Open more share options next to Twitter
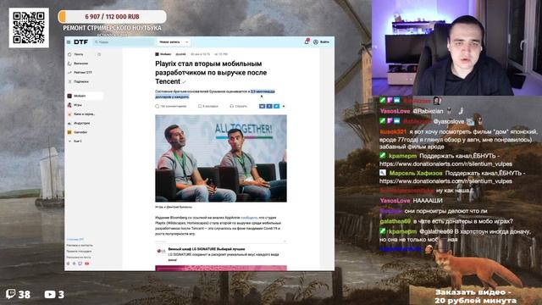The width and height of the screenshot is (542, 305). tap(284, 106)
